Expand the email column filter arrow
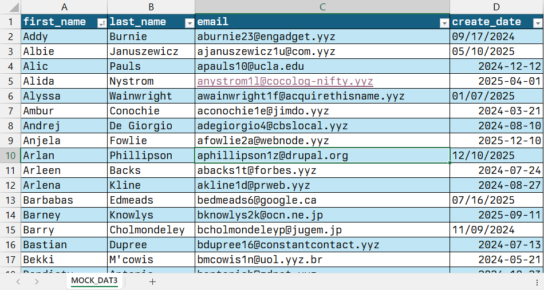 coord(444,22)
